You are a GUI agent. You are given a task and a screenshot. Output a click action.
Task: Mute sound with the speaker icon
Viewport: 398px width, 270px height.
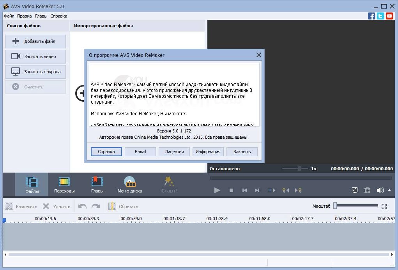coord(380,190)
